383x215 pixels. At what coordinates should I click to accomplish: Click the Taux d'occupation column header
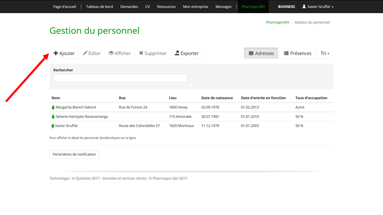coord(311,98)
